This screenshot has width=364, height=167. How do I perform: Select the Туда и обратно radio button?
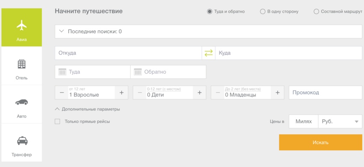[210, 12]
